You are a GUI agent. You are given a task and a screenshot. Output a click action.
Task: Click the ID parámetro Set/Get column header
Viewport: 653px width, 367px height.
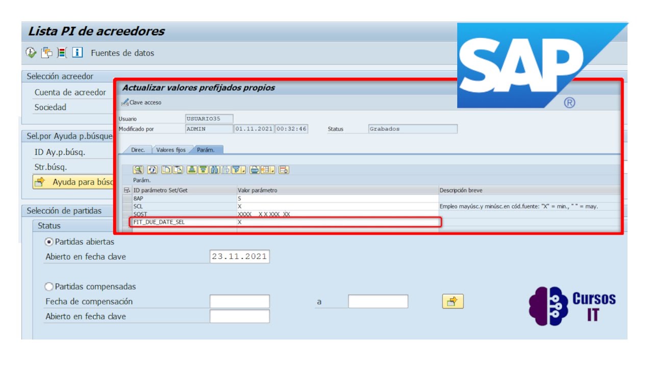point(184,190)
